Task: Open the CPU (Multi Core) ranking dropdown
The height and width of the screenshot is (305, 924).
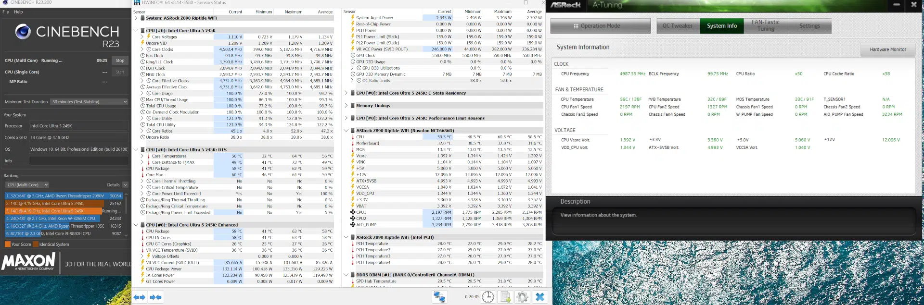Action: pos(27,185)
